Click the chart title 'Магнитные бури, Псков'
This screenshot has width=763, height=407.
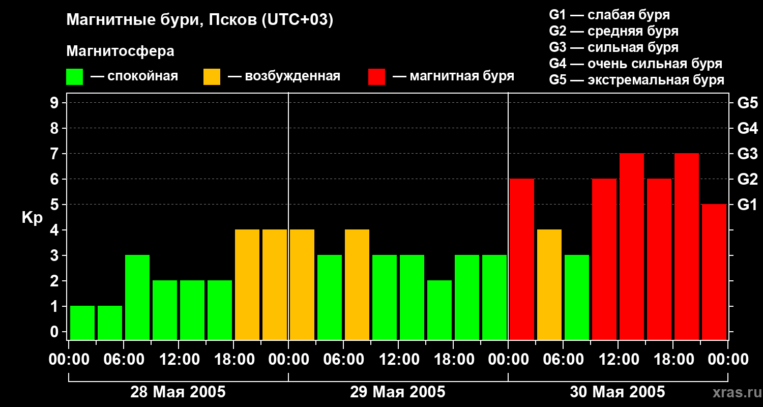(x=199, y=20)
